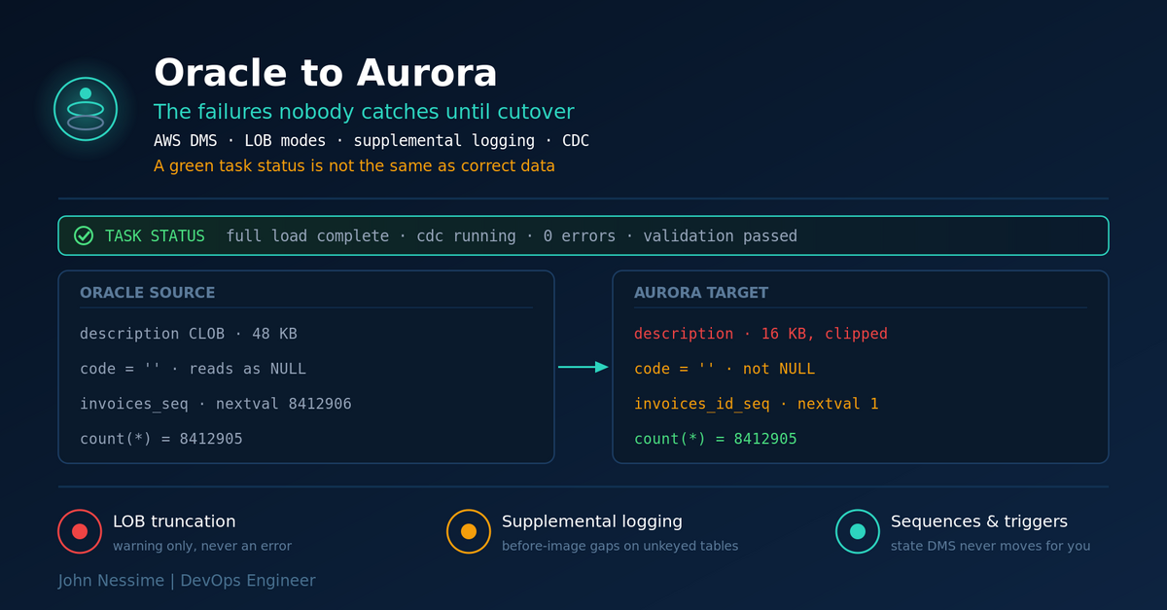Click the 'Sequences & triggers' heading

(x=979, y=522)
